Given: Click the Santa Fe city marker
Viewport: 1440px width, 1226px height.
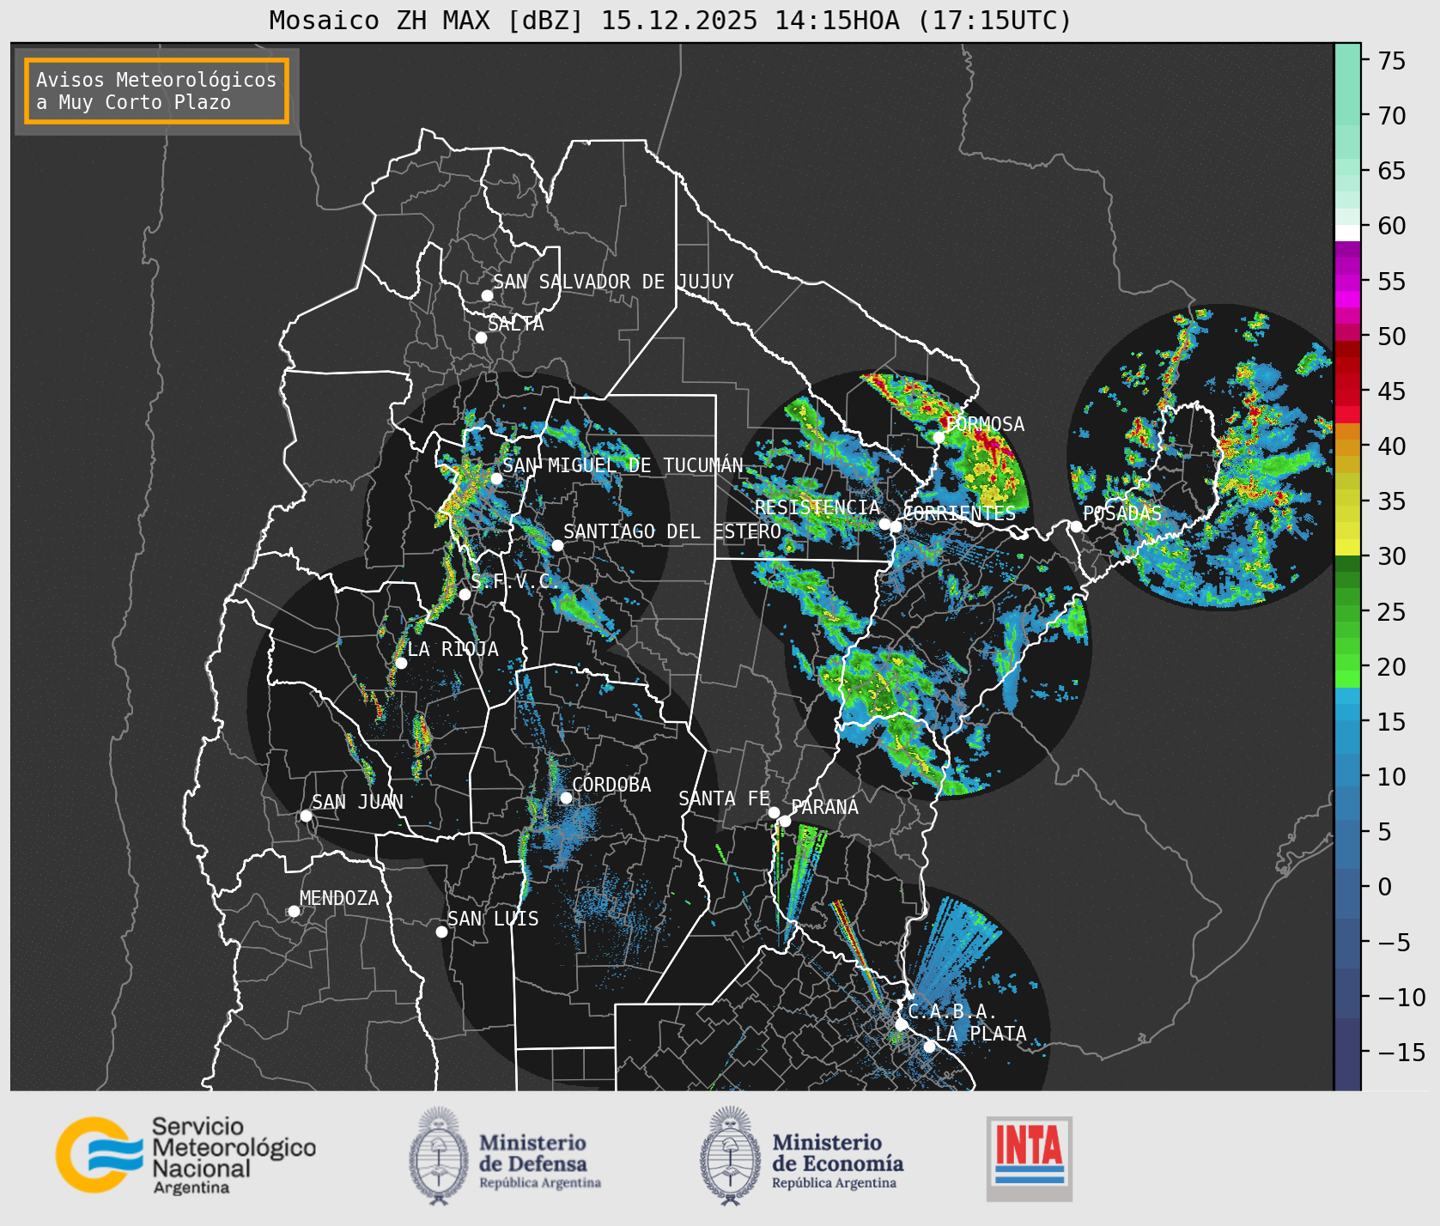Looking at the screenshot, I should (x=774, y=812).
